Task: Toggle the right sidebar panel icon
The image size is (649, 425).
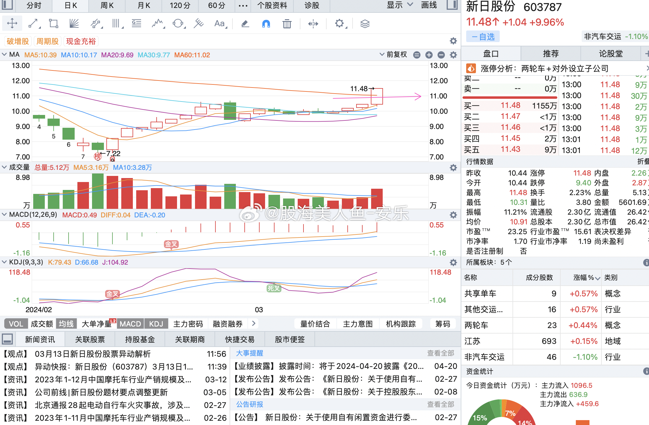Action: (x=452, y=5)
